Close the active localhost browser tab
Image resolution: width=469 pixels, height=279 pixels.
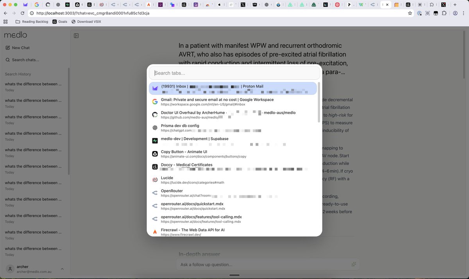(x=387, y=5)
